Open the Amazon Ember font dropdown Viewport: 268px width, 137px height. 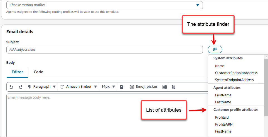click(79, 87)
